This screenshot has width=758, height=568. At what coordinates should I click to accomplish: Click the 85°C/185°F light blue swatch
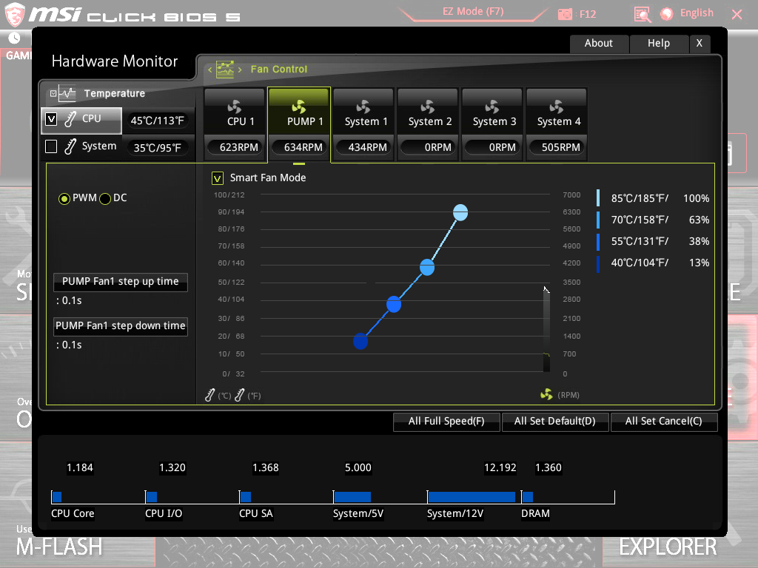point(598,198)
